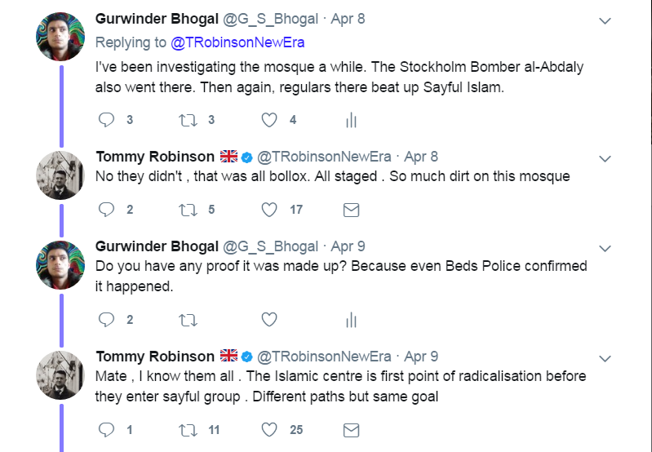Screen dimensions: 652x452
Task: Like Tommy's tweet with 17 likes
Action: (269, 210)
